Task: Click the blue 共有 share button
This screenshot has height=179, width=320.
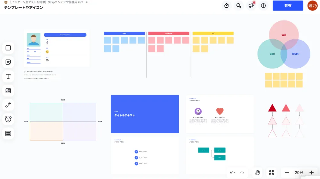Action: (x=288, y=5)
